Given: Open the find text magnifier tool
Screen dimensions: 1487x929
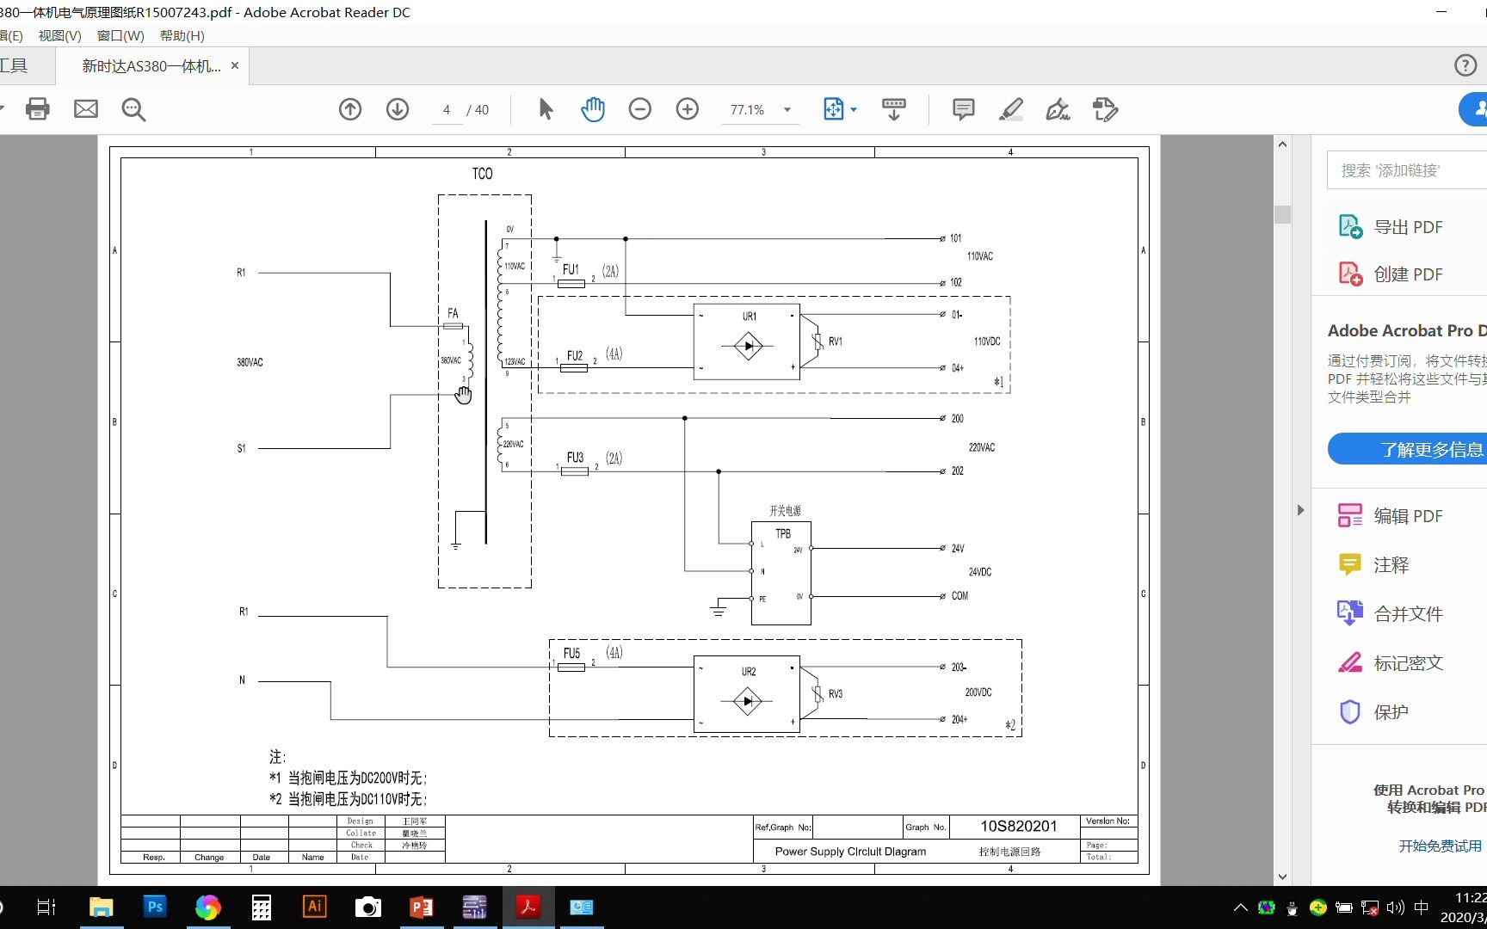Looking at the screenshot, I should coord(133,109).
